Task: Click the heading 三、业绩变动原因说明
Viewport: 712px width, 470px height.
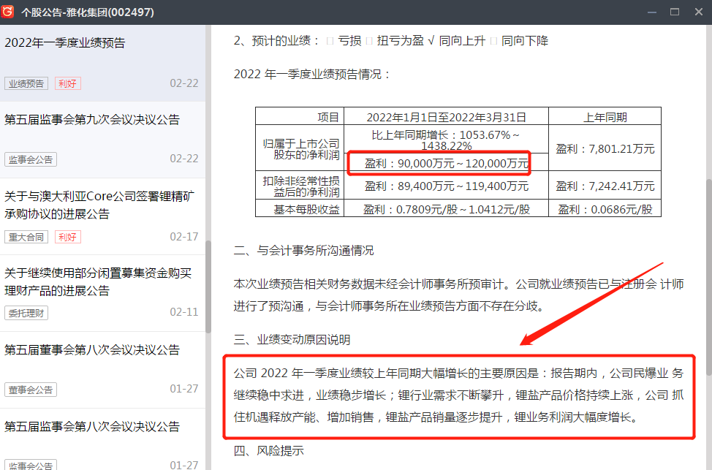Action: pos(292,340)
